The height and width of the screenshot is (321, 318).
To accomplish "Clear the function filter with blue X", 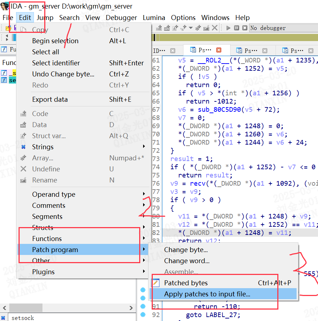I will (x=3, y=318).
